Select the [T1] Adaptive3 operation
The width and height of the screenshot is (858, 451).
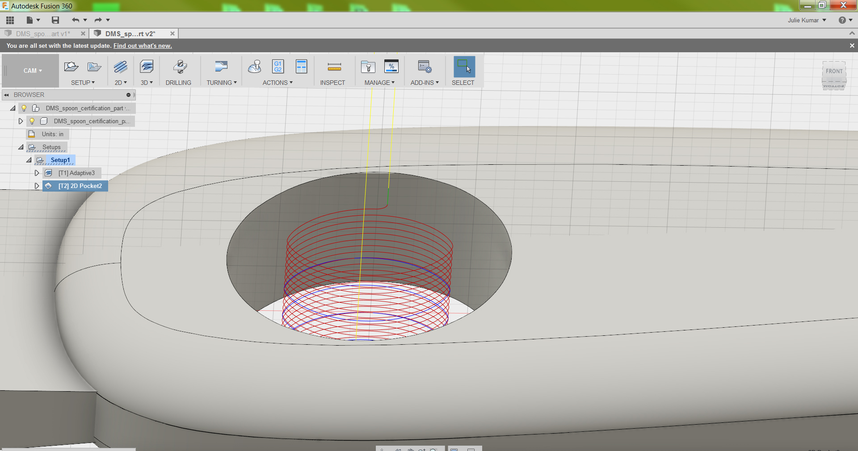pos(76,173)
